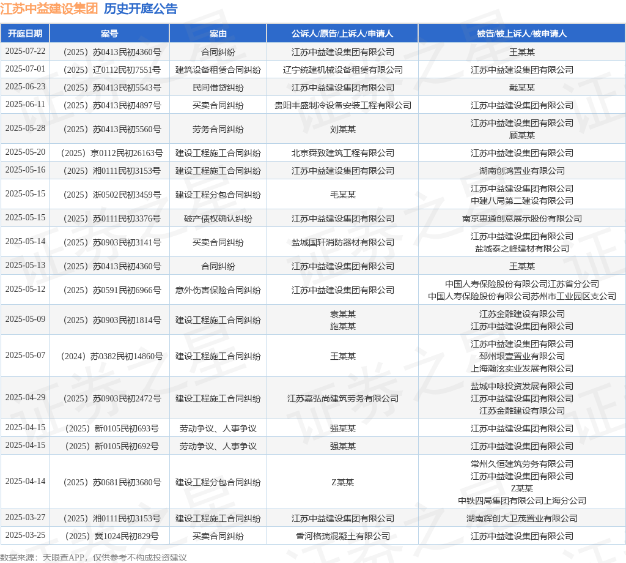Click plaintiff 袁某某

click(x=342, y=314)
